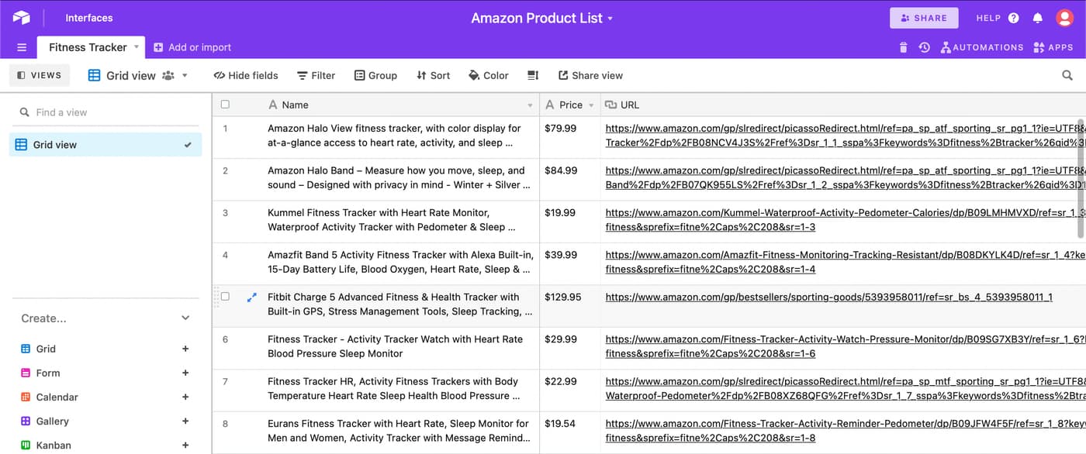This screenshot has height=454, width=1086.
Task: Open the trash bin icon
Action: click(x=903, y=47)
